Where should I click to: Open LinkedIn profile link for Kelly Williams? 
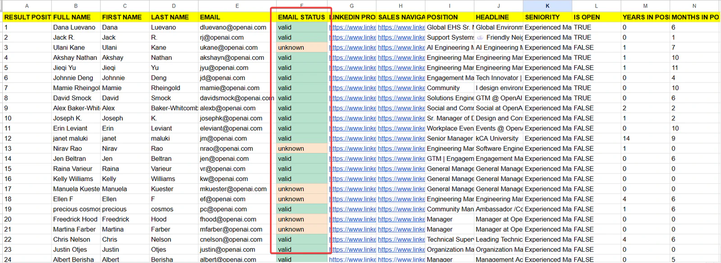pos(352,179)
